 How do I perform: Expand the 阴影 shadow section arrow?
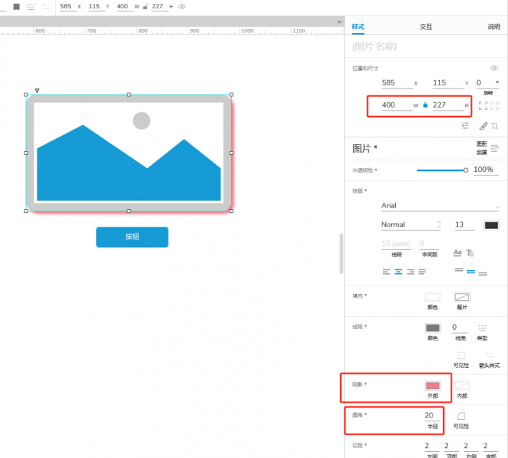coord(365,384)
